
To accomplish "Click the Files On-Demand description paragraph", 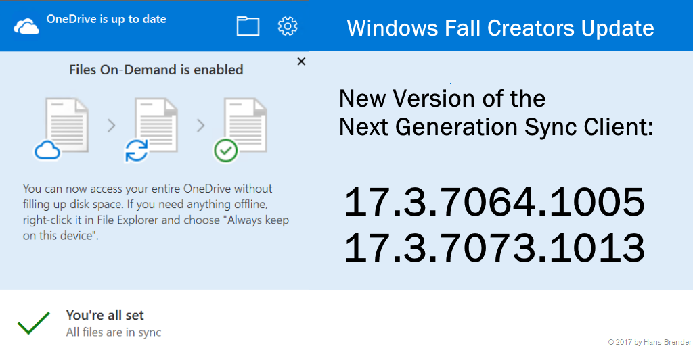I will 156,212.
